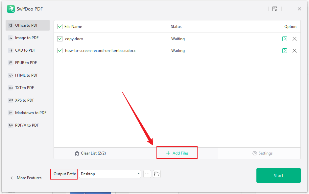Toggle the select-all checkbox beside File Name

pos(59,27)
